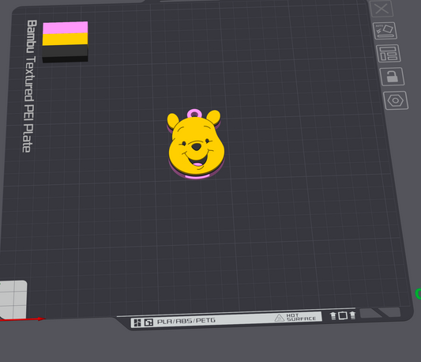Toggle the plate lock icon
The width and height of the screenshot is (421, 362).
click(x=393, y=77)
